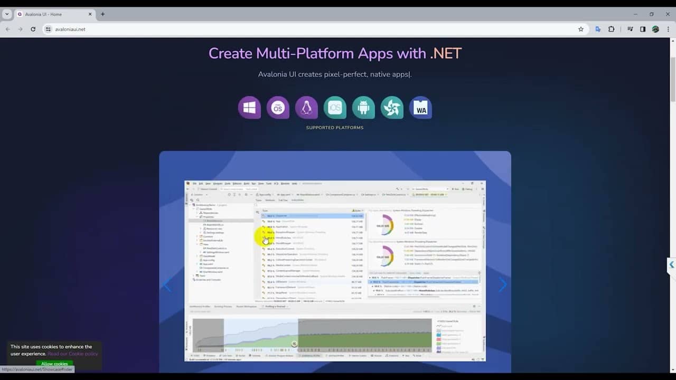
Task: Click the macOS platform icon
Action: click(x=278, y=108)
